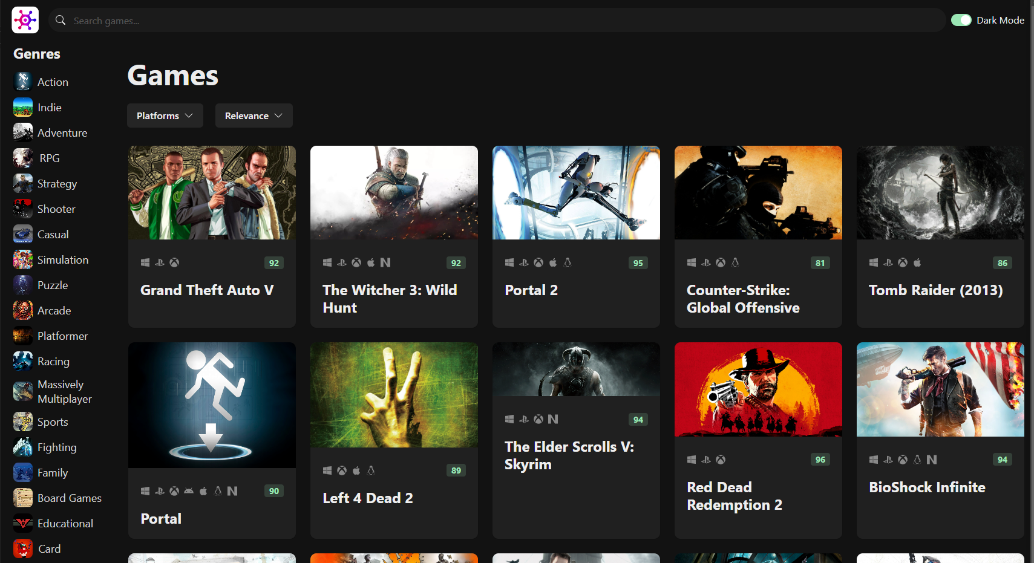Click Android icon on Portal card
Image resolution: width=1034 pixels, height=563 pixels.
189,491
